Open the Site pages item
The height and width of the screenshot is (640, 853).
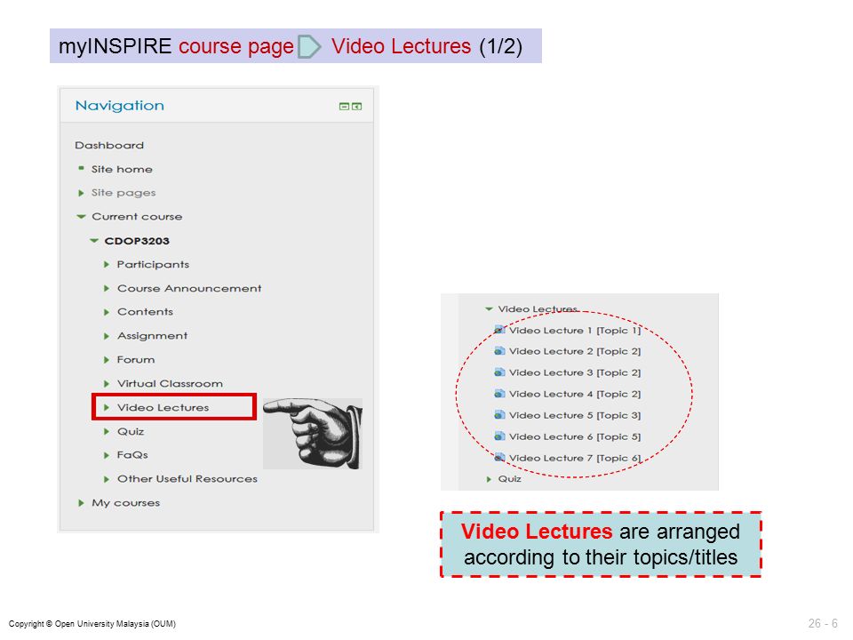(x=124, y=193)
